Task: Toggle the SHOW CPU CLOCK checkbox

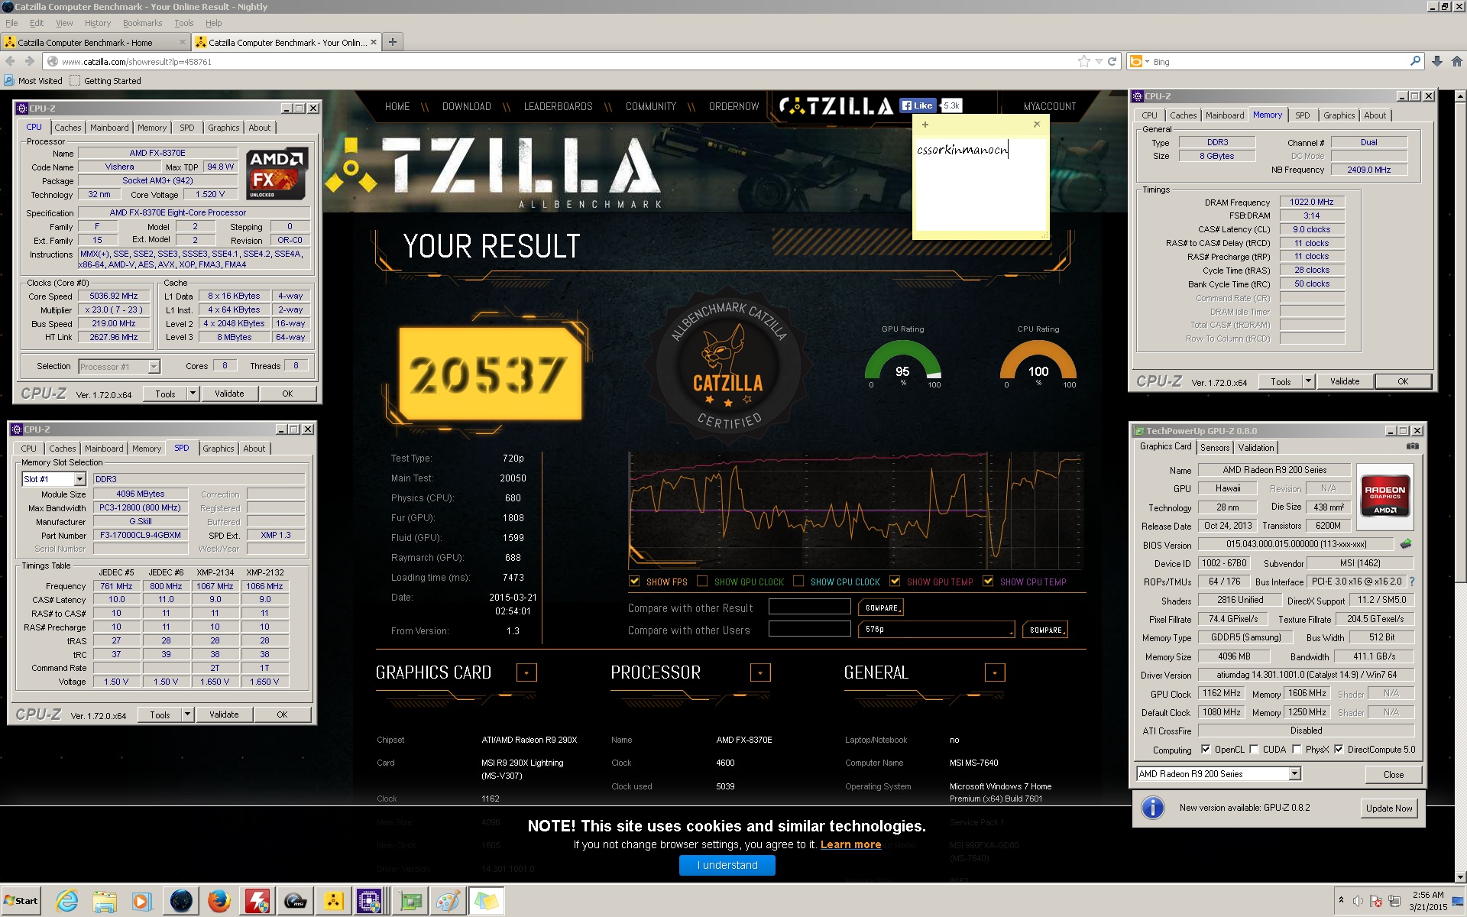Action: pyautogui.click(x=798, y=582)
